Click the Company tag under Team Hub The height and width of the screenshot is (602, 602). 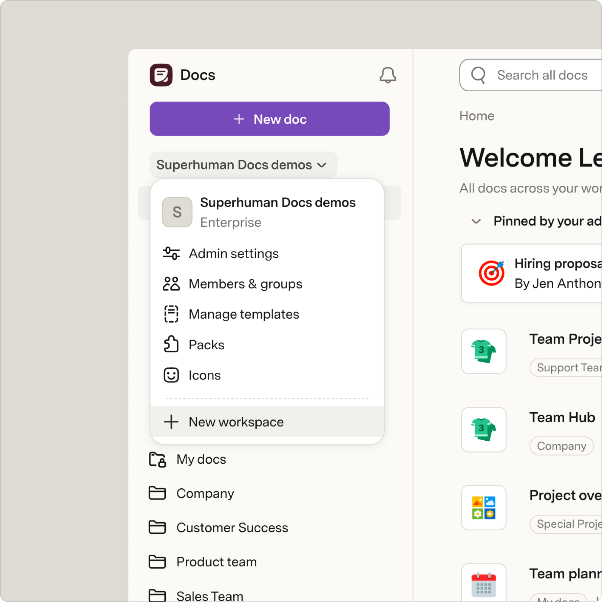click(x=561, y=446)
